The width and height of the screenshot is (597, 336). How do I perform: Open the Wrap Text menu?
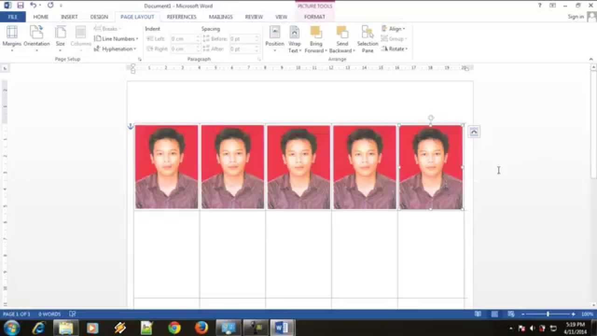click(x=294, y=39)
